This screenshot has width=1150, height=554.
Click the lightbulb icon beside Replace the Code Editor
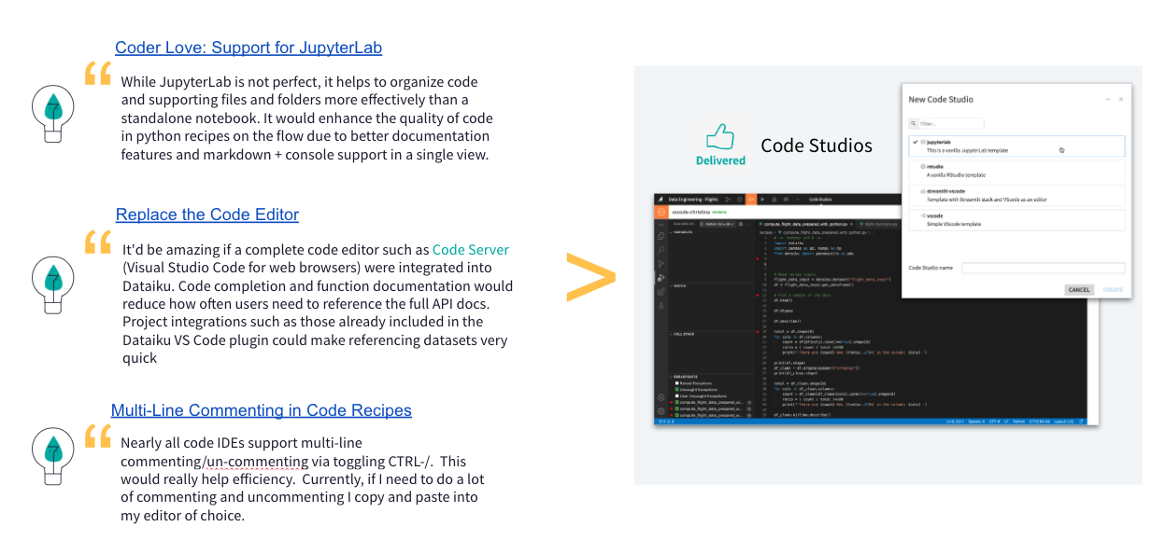point(53,285)
